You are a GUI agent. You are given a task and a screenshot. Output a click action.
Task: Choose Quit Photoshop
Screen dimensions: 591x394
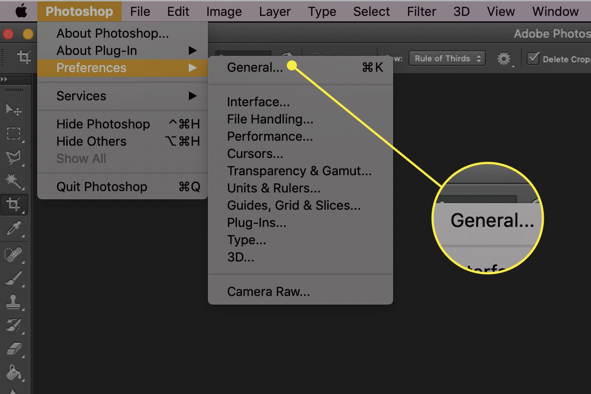(x=122, y=187)
